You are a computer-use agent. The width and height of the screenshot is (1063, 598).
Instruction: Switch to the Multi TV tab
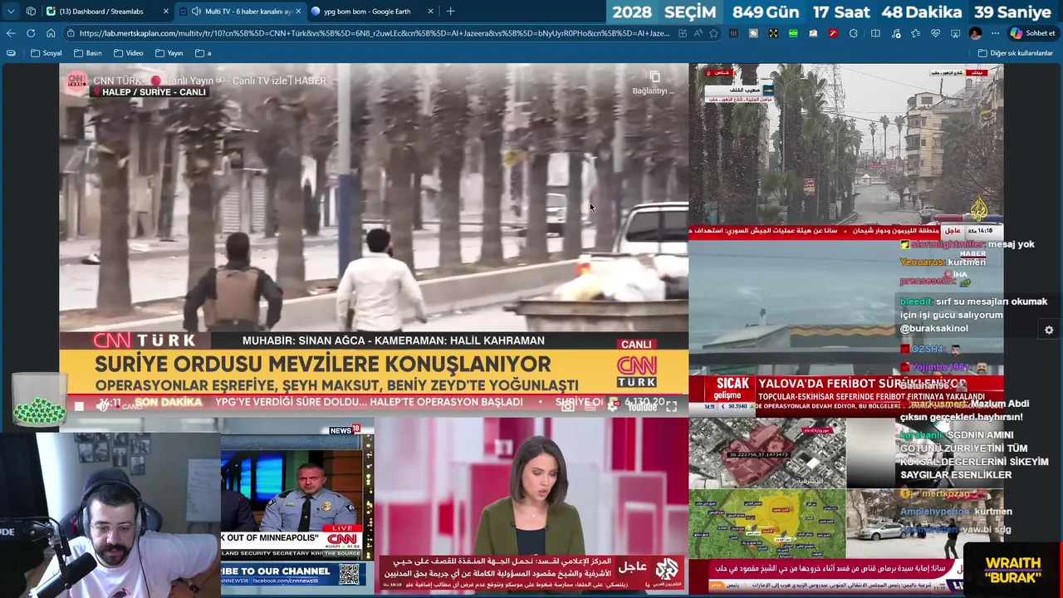click(x=241, y=12)
